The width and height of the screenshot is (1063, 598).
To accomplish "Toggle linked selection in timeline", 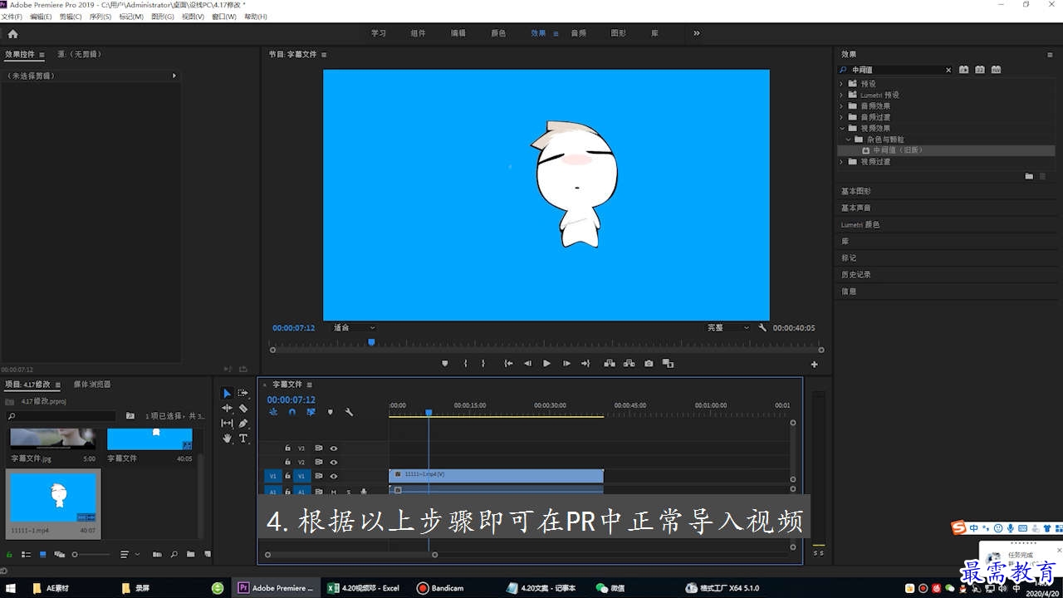I will (x=311, y=412).
